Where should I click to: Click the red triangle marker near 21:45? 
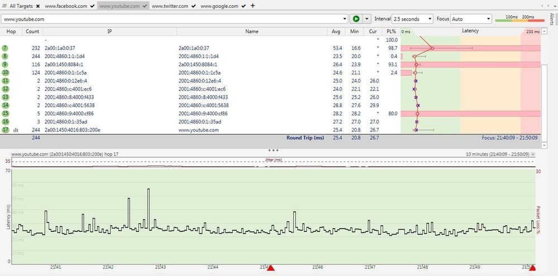(271, 268)
